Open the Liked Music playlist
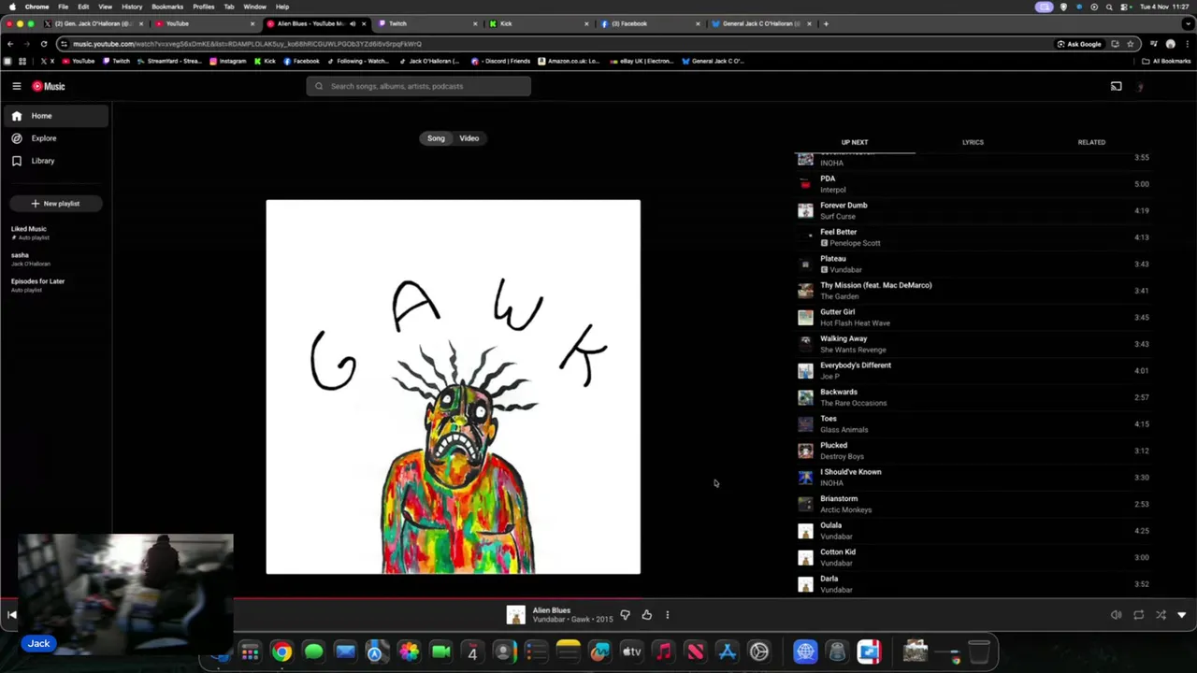This screenshot has width=1197, height=673. coord(56,233)
